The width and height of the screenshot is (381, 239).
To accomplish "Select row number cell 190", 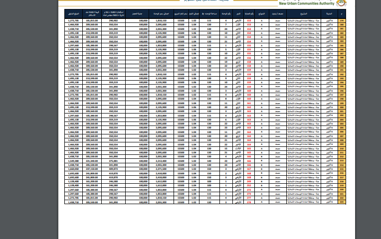I will pyautogui.click(x=342, y=66).
